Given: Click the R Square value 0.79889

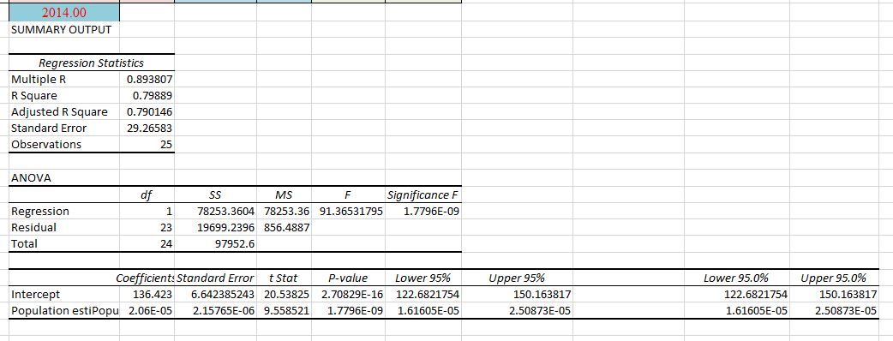Looking at the screenshot, I should click(x=147, y=95).
